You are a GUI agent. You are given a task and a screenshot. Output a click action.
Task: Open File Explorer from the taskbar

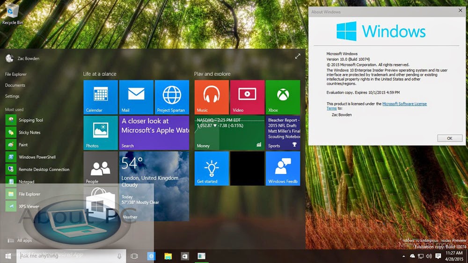click(168, 256)
